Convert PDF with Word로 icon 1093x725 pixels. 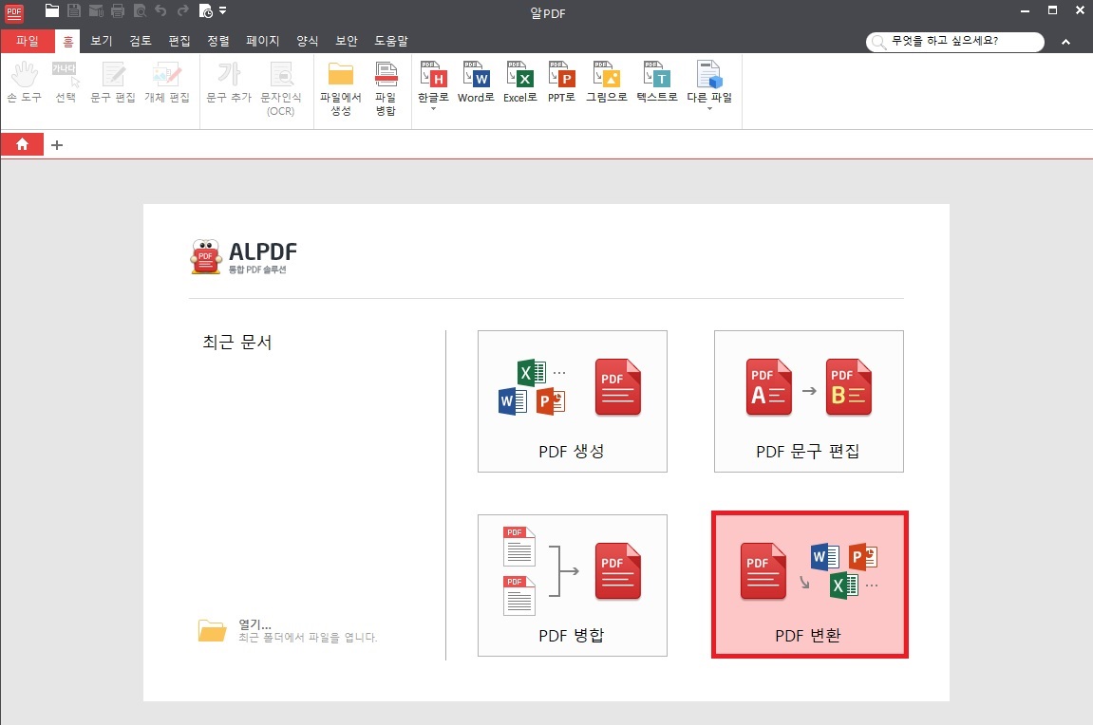click(476, 83)
